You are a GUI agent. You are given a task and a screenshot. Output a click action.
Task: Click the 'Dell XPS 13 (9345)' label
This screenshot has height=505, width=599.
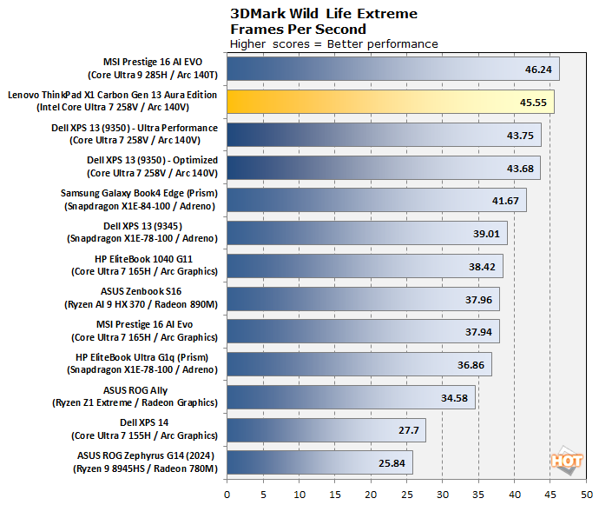click(x=143, y=226)
